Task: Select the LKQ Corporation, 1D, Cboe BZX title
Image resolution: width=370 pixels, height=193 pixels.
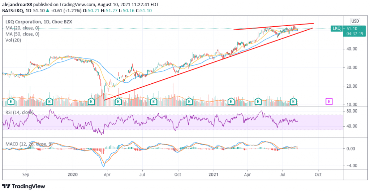Action: pos(39,22)
